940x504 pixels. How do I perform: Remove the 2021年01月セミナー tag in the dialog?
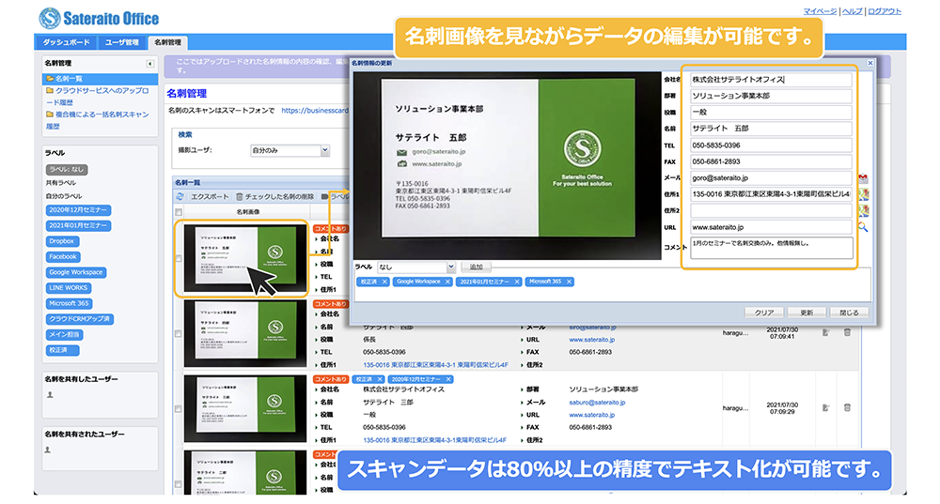(x=517, y=282)
